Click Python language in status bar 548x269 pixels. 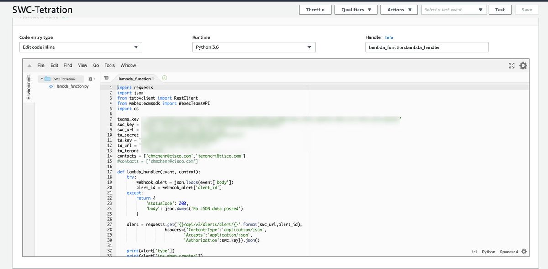[x=488, y=252]
